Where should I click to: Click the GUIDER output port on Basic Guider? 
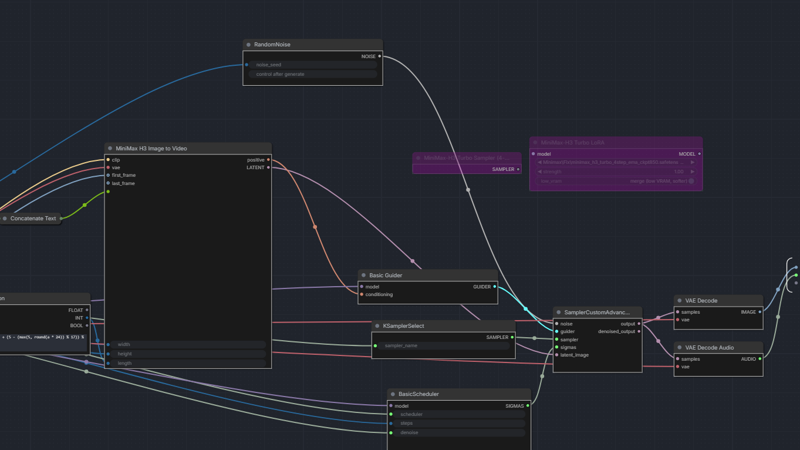(x=495, y=287)
